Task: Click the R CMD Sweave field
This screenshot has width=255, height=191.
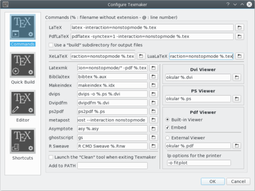Action: click(x=112, y=146)
